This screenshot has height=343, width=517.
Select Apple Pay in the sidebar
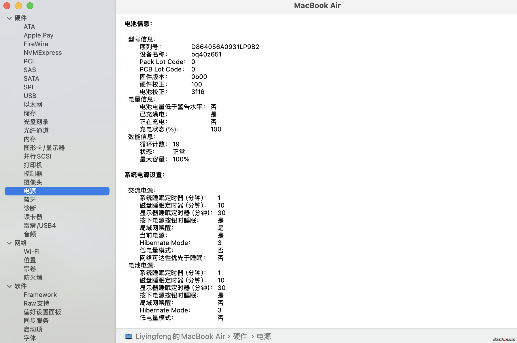click(38, 35)
